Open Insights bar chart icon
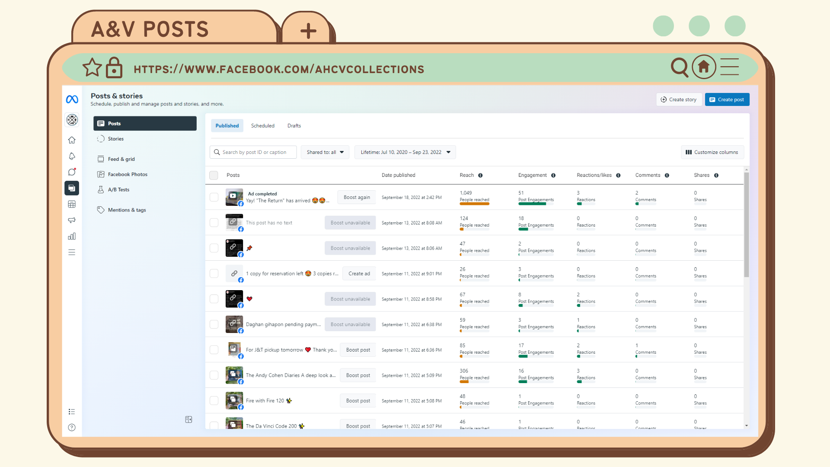The image size is (830, 467). click(x=72, y=236)
